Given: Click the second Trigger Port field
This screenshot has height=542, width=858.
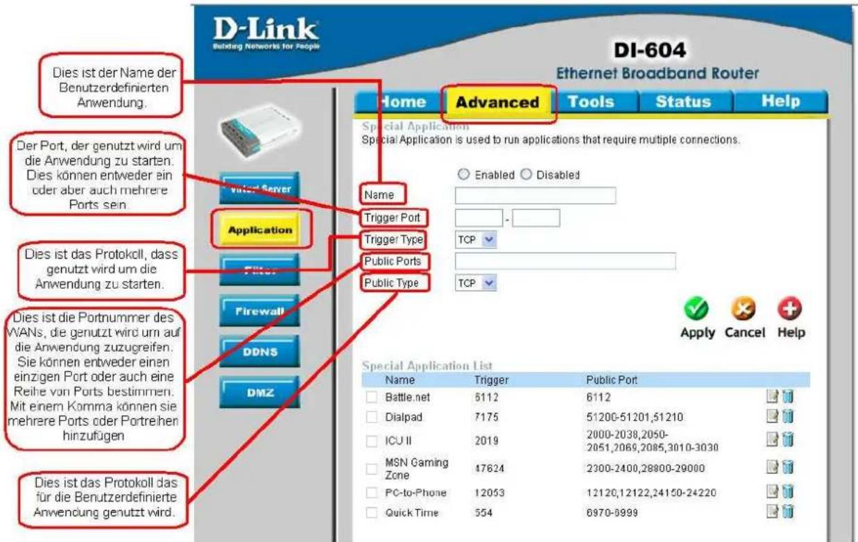Looking at the screenshot, I should point(536,219).
